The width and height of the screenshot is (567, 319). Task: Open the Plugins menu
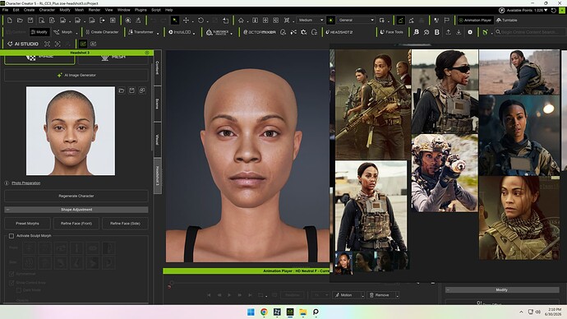pyautogui.click(x=141, y=10)
